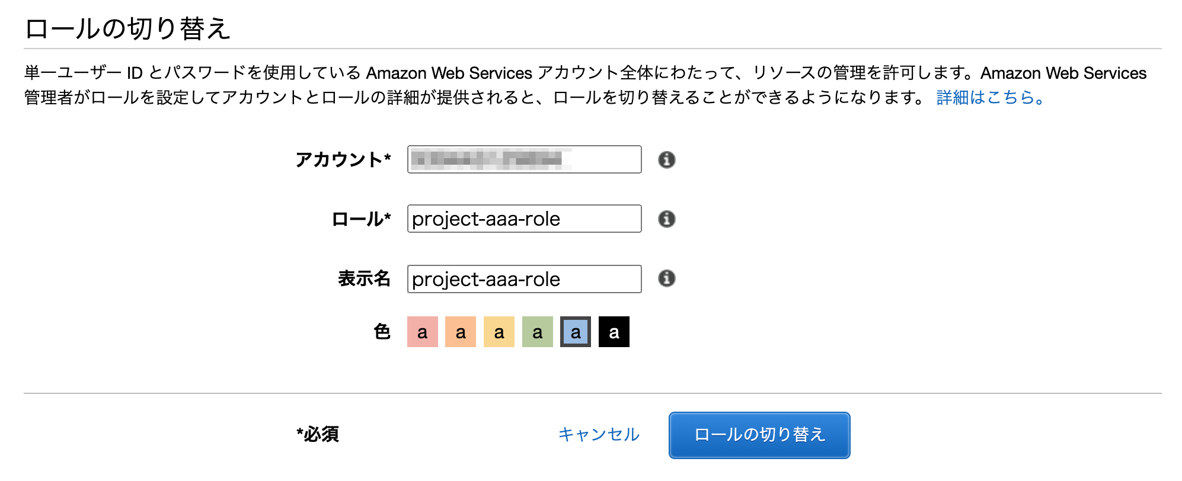Click the アカウント* field label
Viewport: 1182px width, 481px height.
[x=344, y=159]
